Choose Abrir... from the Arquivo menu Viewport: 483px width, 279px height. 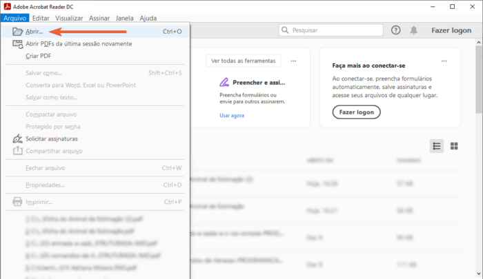[x=95, y=32]
